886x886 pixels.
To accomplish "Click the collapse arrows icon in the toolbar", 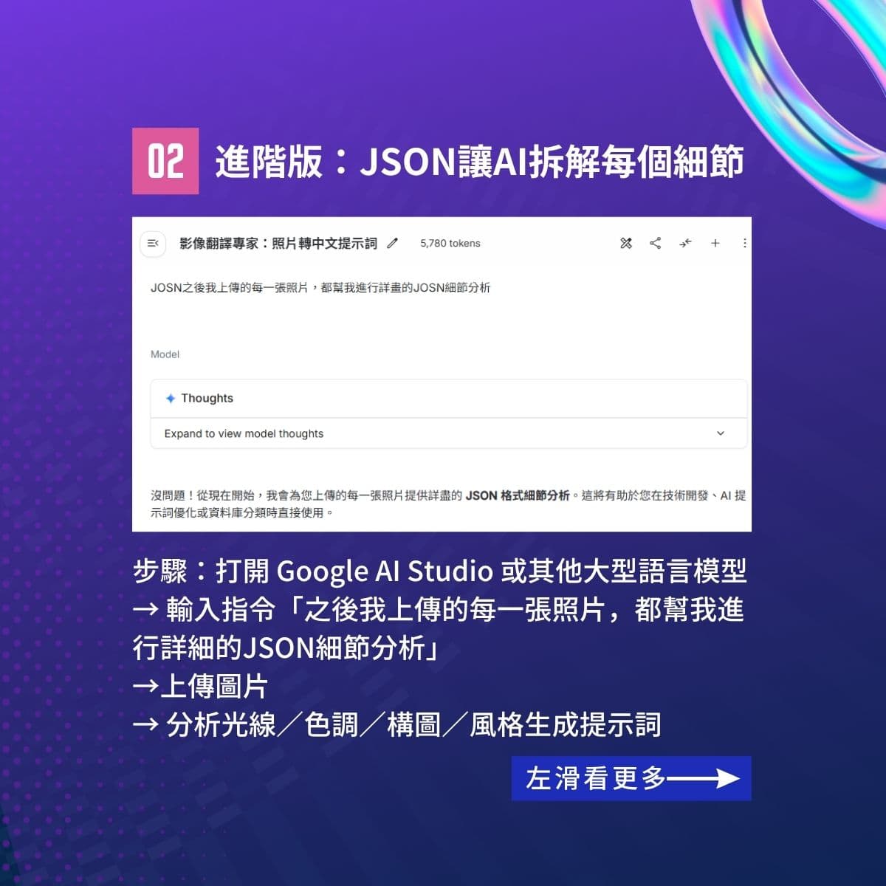I will [x=685, y=243].
